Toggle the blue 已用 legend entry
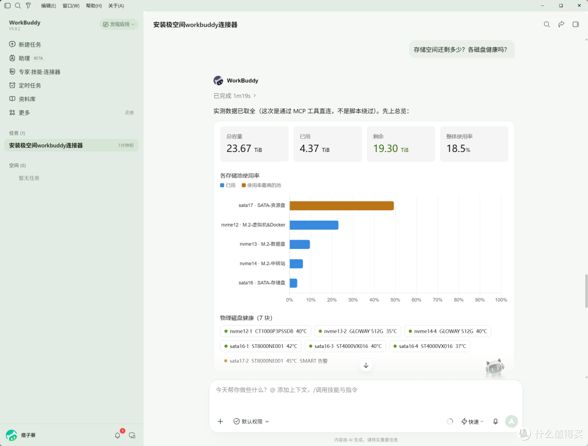The image size is (588, 446). (x=228, y=185)
